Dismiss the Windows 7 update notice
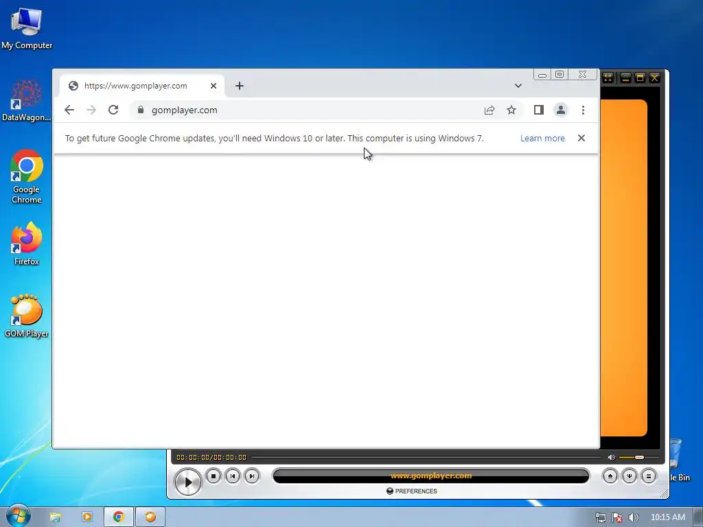The height and width of the screenshot is (527, 703). pos(581,138)
